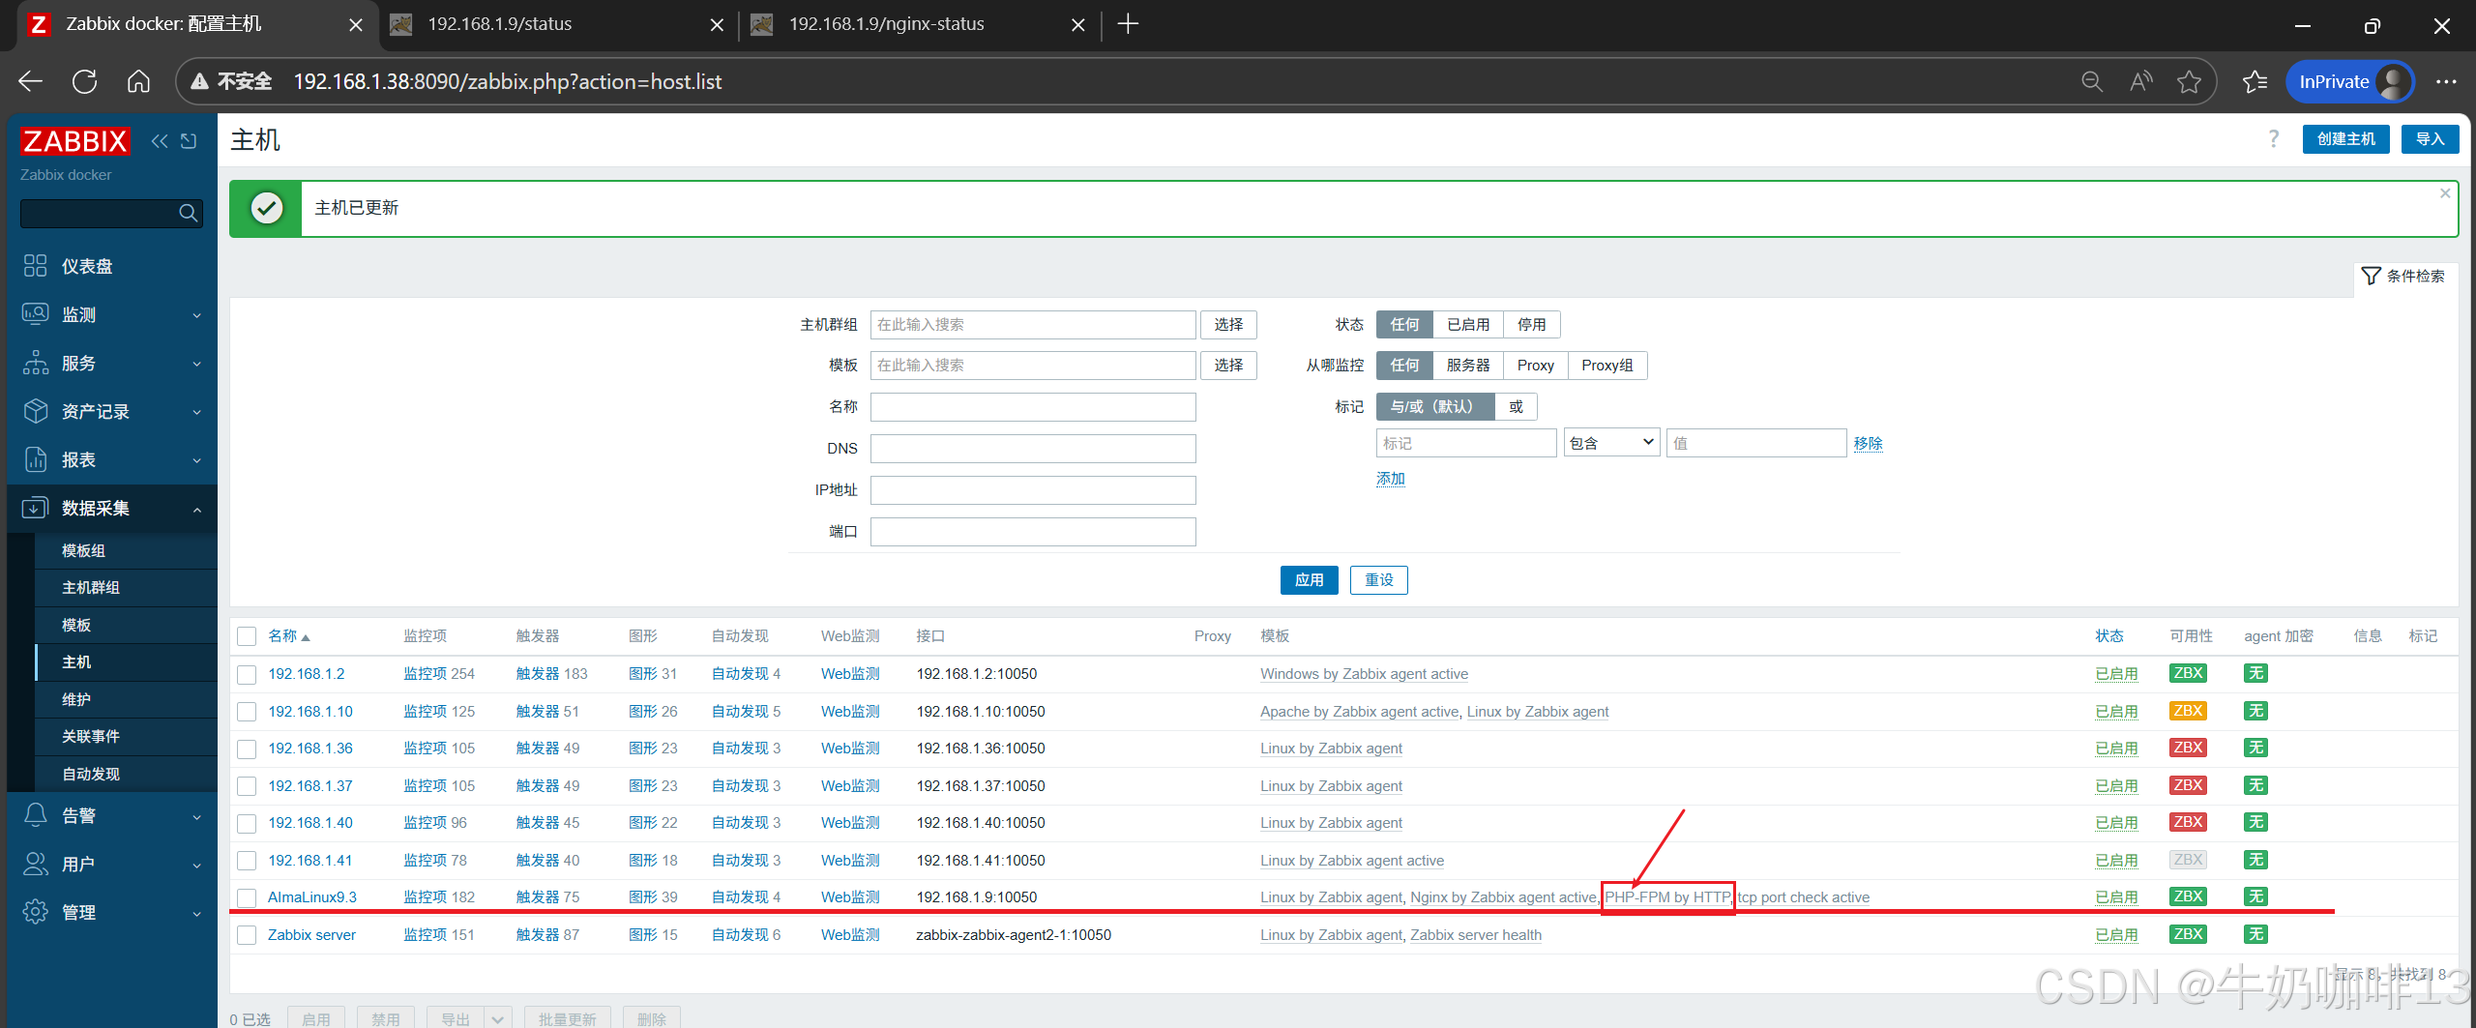The image size is (2476, 1028).
Task: Expand the 服务 sidebar menu
Action: [112, 363]
